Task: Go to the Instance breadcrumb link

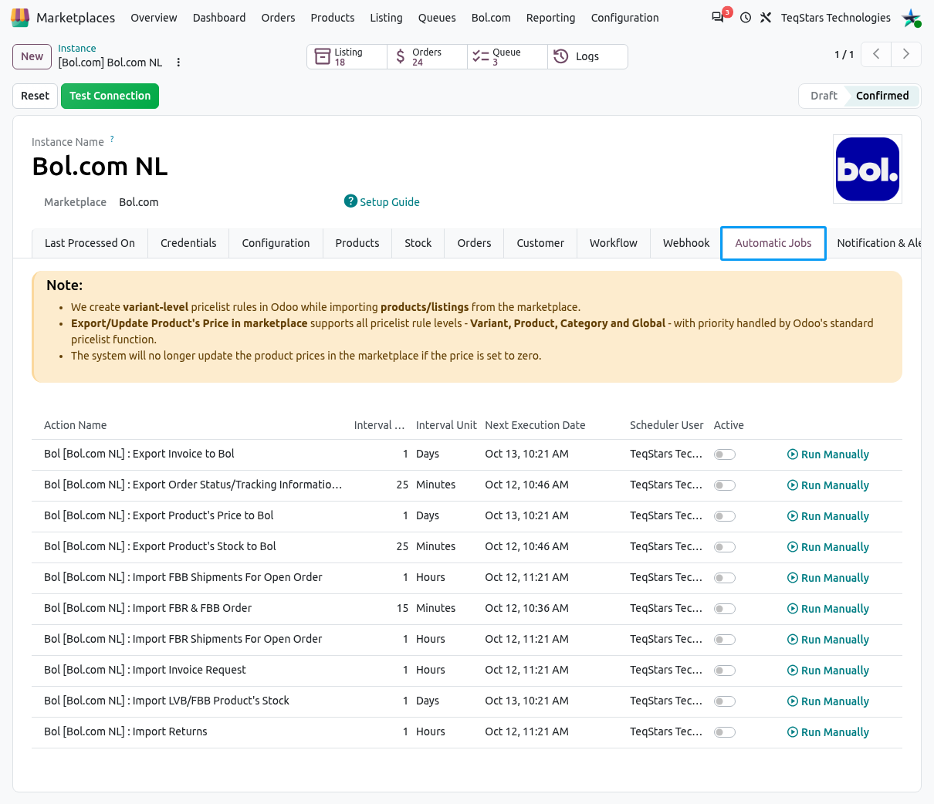Action: point(77,49)
